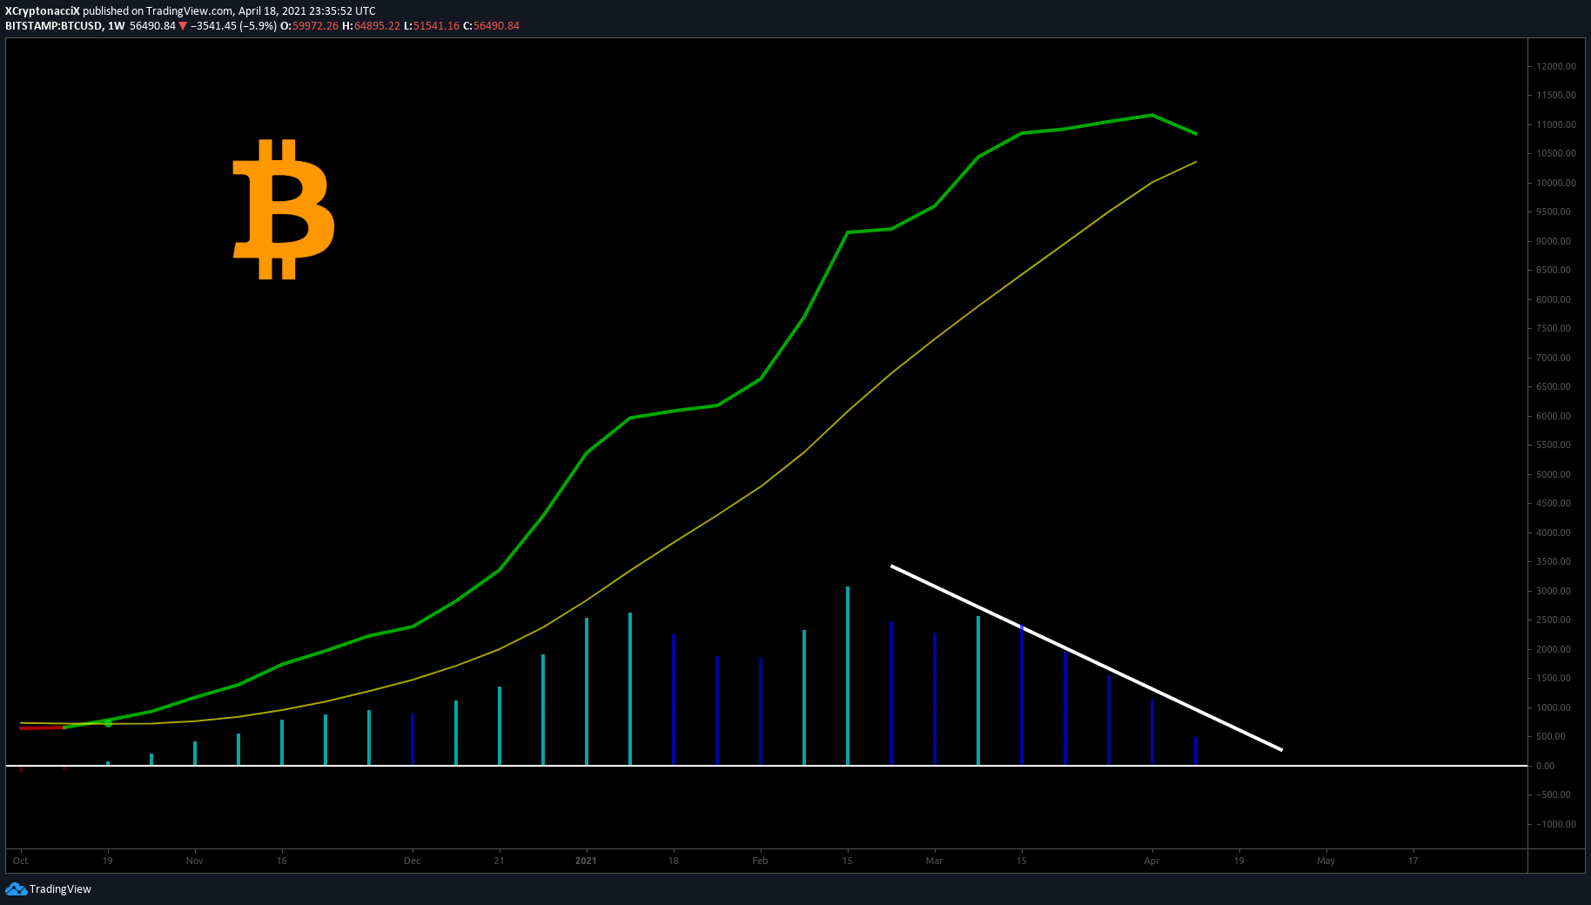
Task: Click the 11000.00 price axis label
Action: [1556, 124]
